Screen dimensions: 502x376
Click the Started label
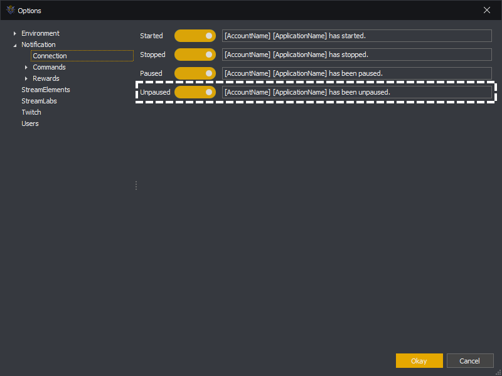(151, 36)
